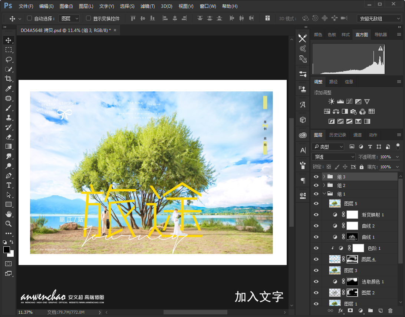
Task: Switch to the 通道 tab
Action: point(357,135)
